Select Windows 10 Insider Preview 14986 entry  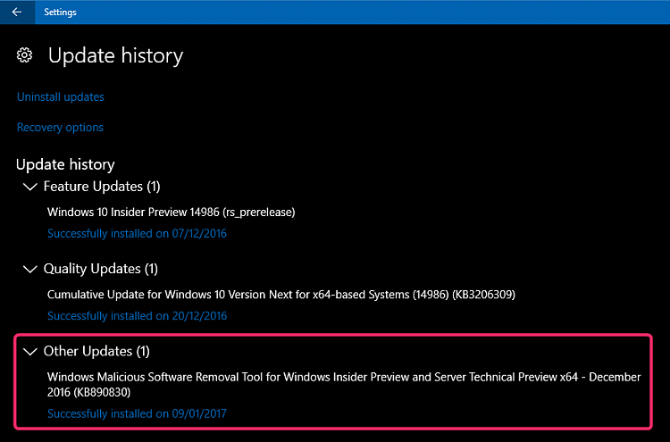[171, 213]
